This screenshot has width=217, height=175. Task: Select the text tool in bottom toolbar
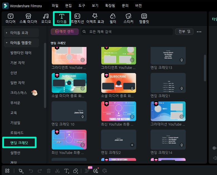click(x=66, y=171)
